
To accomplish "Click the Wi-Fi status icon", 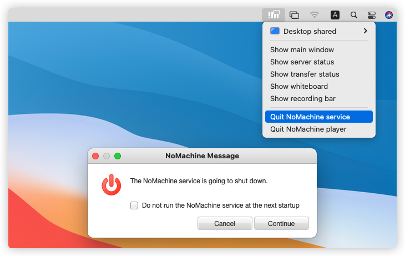I will point(315,15).
